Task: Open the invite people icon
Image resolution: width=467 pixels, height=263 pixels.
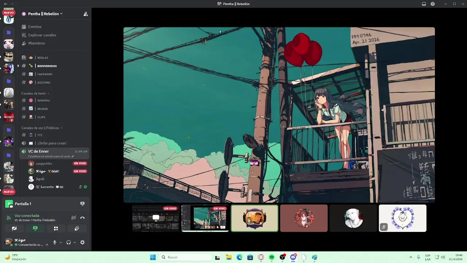Action: 85,14
